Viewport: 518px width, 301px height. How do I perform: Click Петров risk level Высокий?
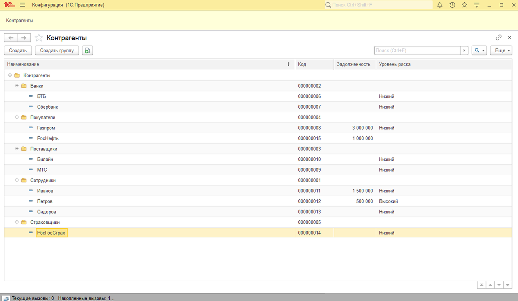tap(388, 201)
